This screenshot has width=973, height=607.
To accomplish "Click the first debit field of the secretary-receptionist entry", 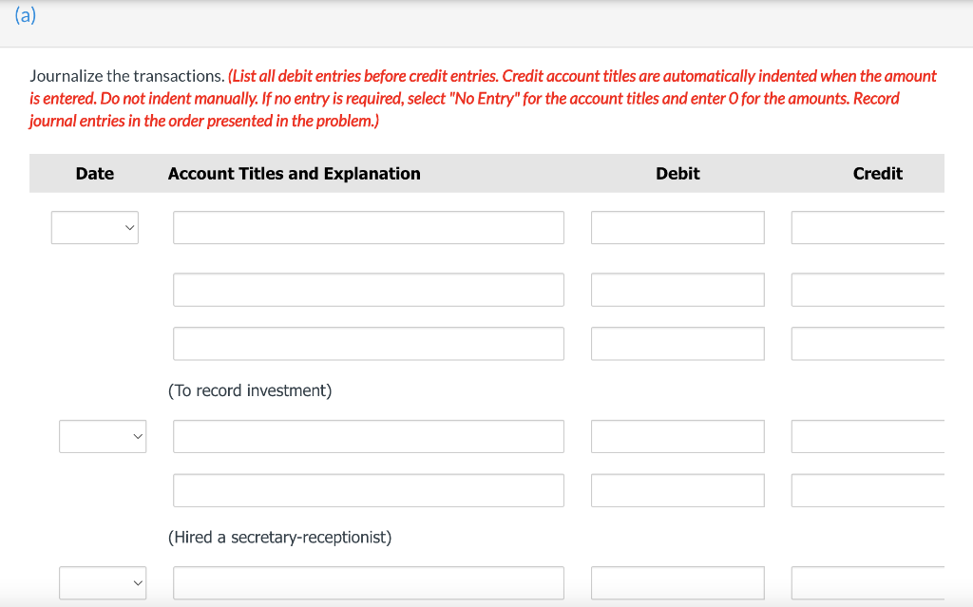I will pyautogui.click(x=677, y=436).
